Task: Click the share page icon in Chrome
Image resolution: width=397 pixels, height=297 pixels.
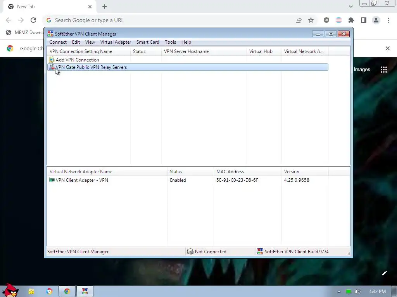Action: pos(299,20)
